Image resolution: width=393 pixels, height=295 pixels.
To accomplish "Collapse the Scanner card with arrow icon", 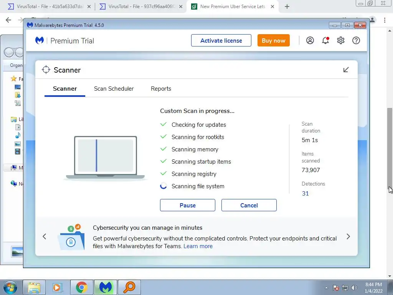I will [x=346, y=70].
